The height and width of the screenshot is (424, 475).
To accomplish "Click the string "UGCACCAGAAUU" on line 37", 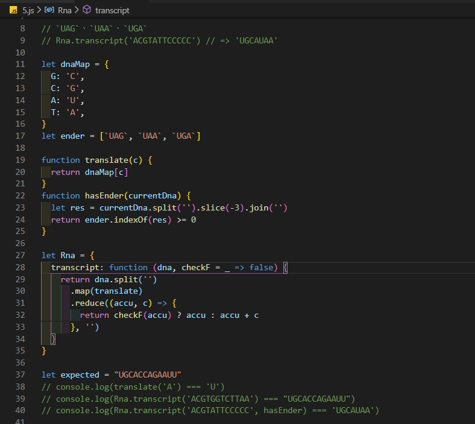I will [148, 375].
